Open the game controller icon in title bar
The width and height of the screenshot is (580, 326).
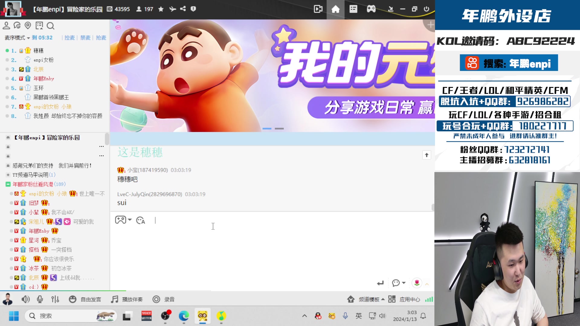[371, 9]
